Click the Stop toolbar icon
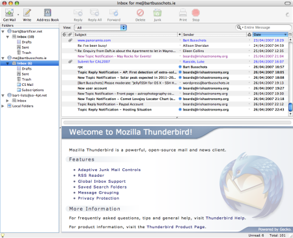293x238 pixels. tap(196, 13)
